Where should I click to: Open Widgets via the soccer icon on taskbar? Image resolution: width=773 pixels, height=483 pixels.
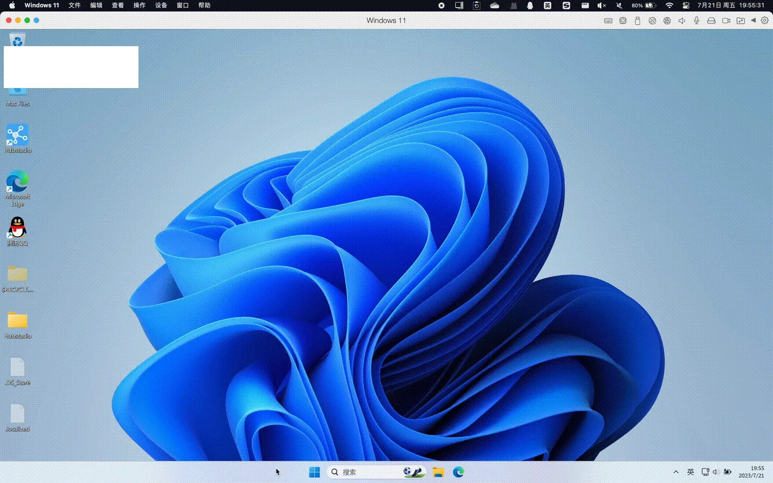413,472
